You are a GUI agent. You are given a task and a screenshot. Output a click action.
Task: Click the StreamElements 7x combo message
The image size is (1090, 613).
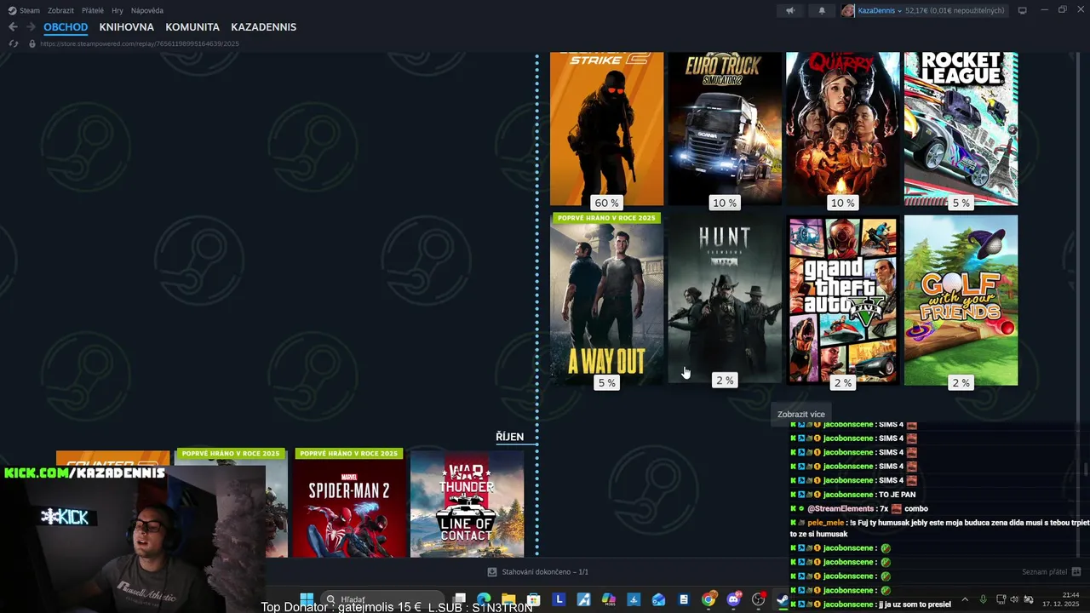(x=860, y=508)
